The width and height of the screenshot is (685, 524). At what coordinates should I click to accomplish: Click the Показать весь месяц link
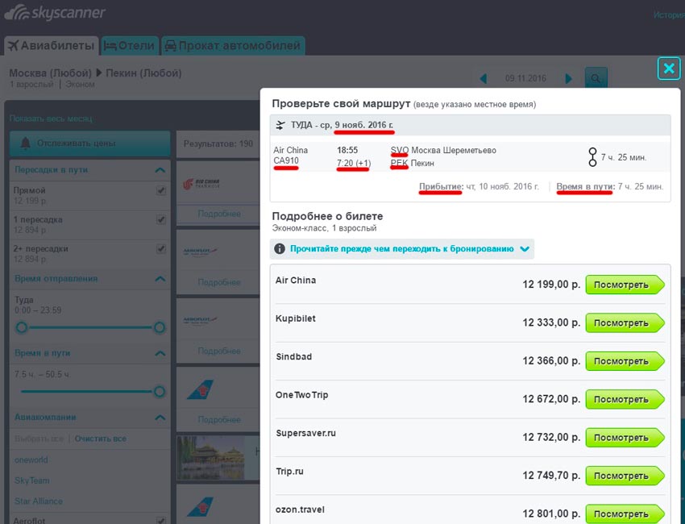click(x=51, y=119)
